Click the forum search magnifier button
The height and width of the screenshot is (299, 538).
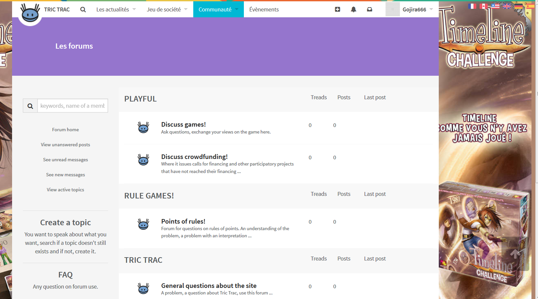point(30,106)
